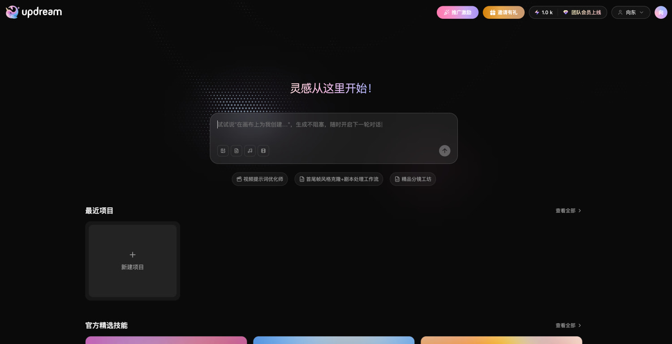Click the 最近项目 heading
The image size is (672, 344).
(99, 211)
